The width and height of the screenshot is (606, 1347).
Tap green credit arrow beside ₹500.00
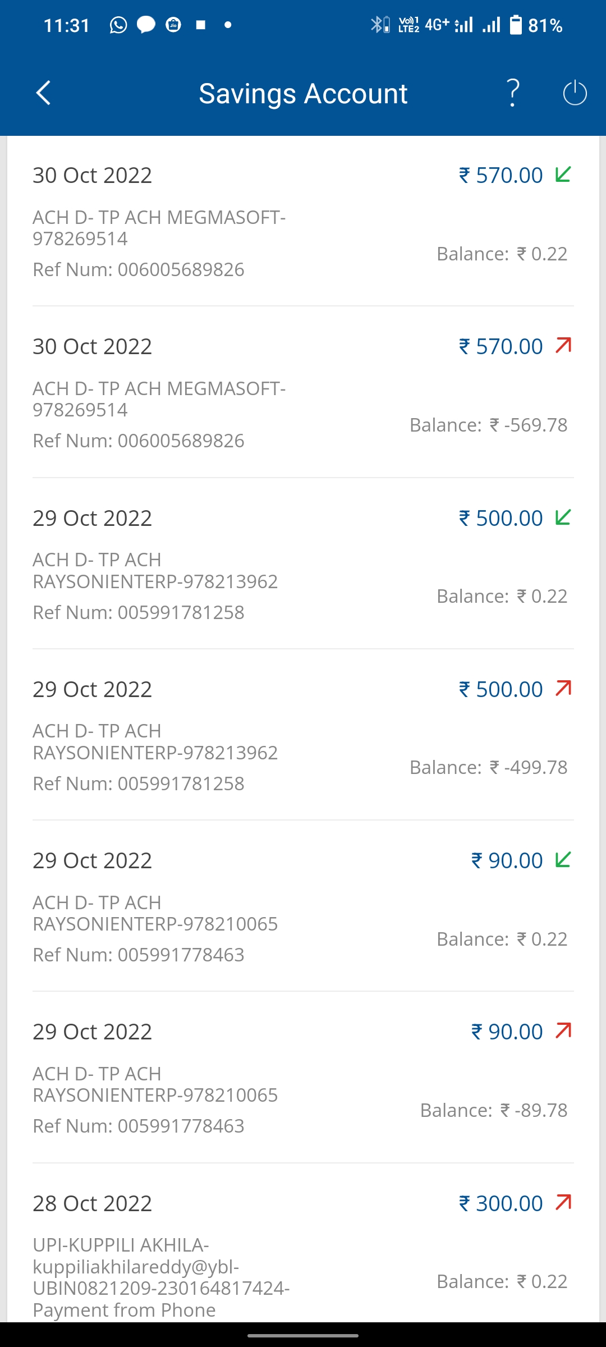pyautogui.click(x=563, y=517)
